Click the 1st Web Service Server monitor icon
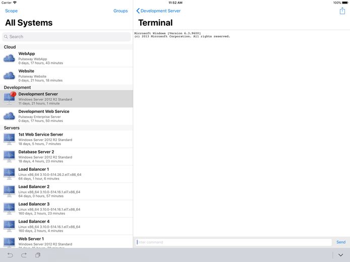Image resolution: width=350 pixels, height=262 pixels. 9,139
